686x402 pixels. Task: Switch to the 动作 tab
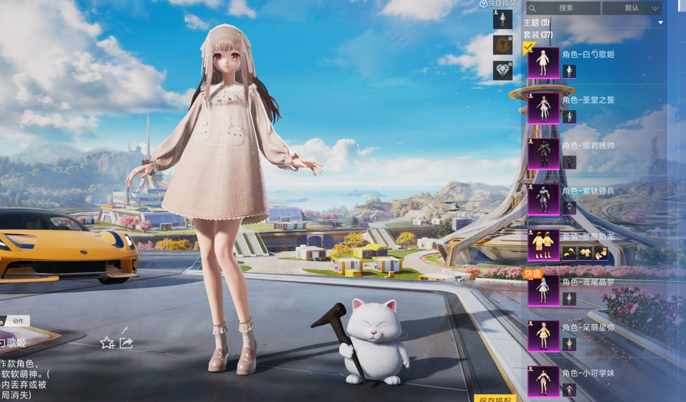pos(17,321)
